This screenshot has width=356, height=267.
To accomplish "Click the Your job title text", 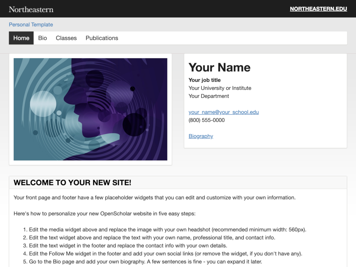I will pyautogui.click(x=204, y=80).
